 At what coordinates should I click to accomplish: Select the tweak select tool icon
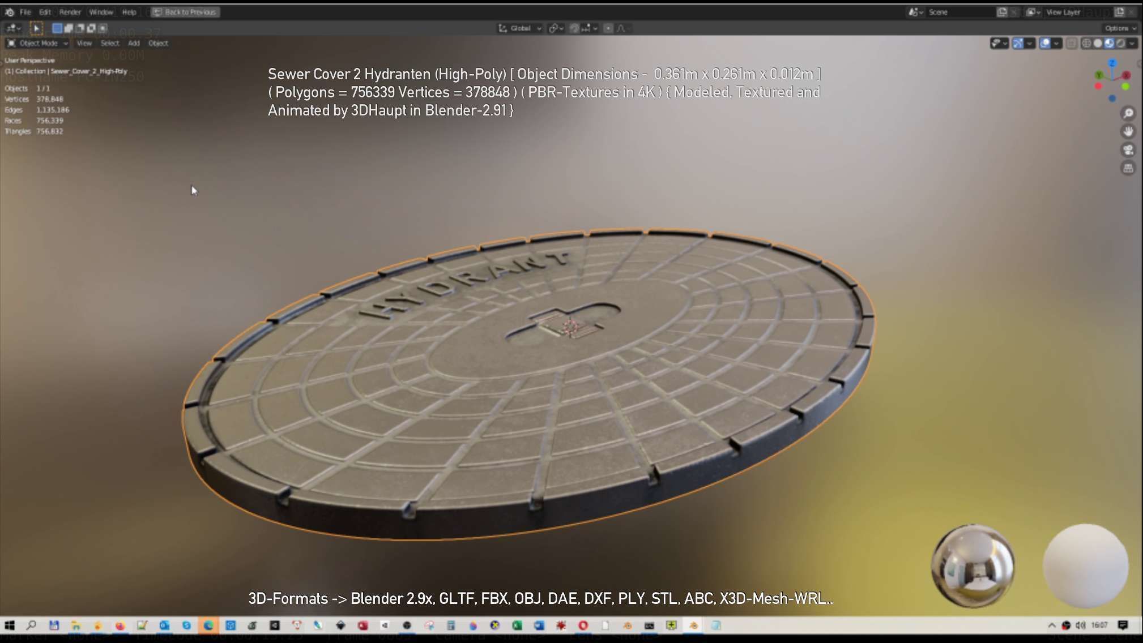[x=36, y=28]
